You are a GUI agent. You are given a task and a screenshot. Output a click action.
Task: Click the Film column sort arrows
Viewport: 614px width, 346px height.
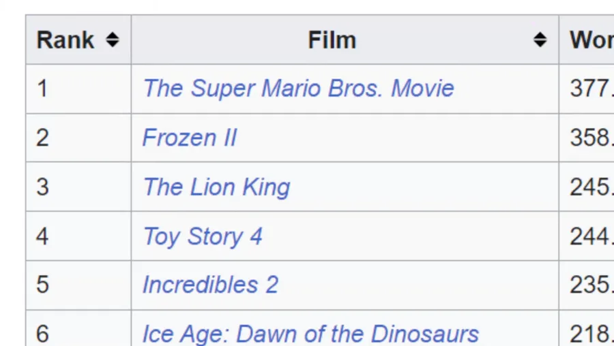[x=540, y=40]
